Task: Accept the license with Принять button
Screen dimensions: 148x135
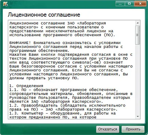Action: coord(133,129)
